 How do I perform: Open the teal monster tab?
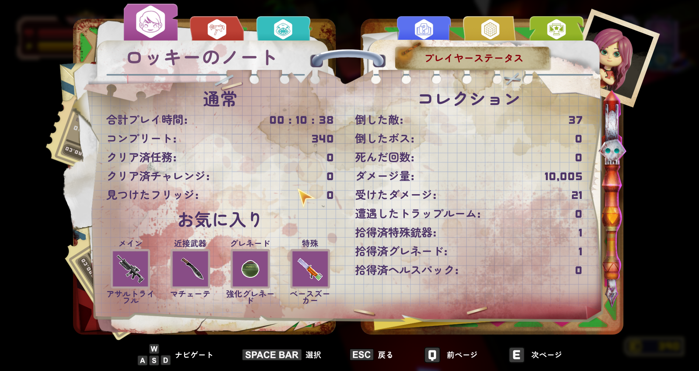click(x=283, y=29)
